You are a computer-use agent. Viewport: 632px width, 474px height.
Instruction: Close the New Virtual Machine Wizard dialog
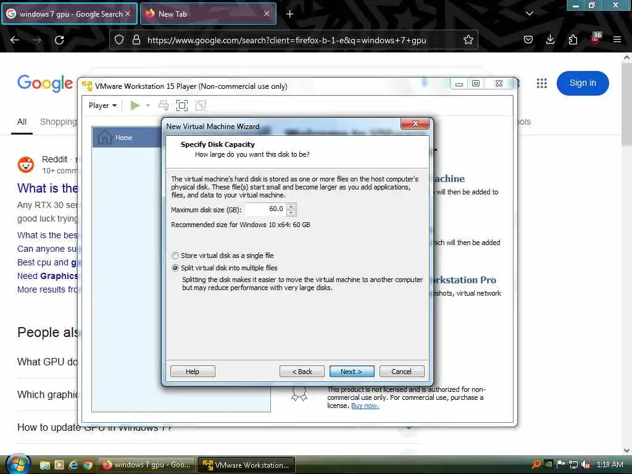415,123
